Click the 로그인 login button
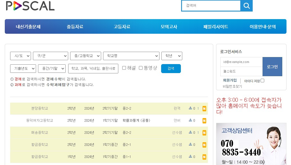Screen dimensions: 291x165 pyautogui.click(x=272, y=67)
